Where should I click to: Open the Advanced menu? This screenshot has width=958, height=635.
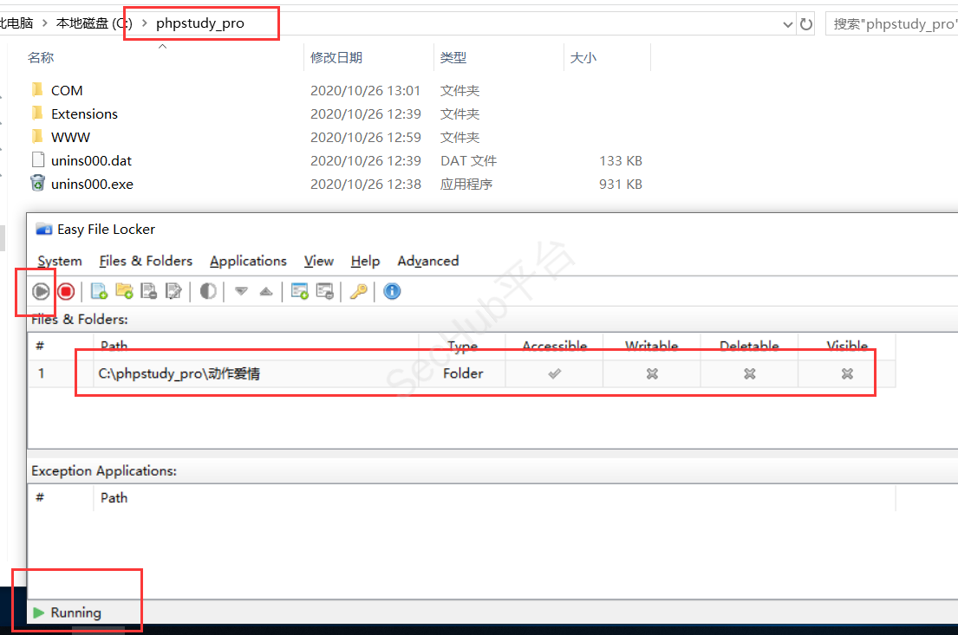(427, 261)
